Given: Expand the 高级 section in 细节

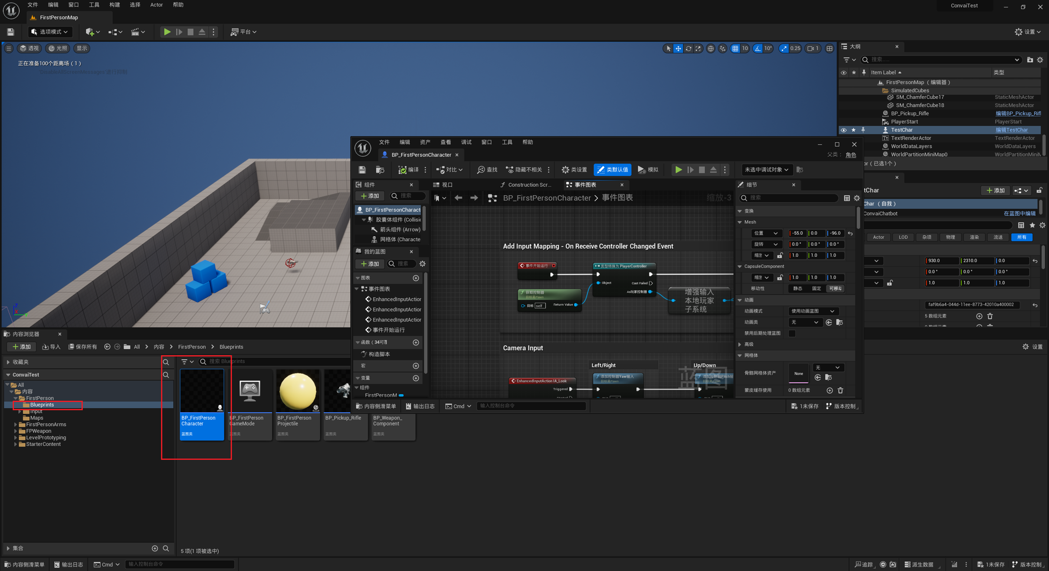Looking at the screenshot, I should [740, 345].
